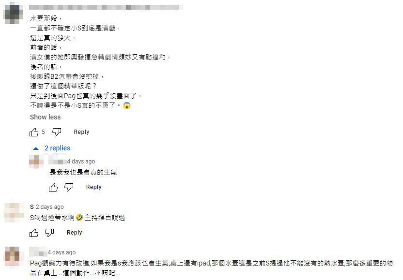This screenshot has width=403, height=280.
Task: Click the blurred username of top commenter
Action: coord(106,7)
